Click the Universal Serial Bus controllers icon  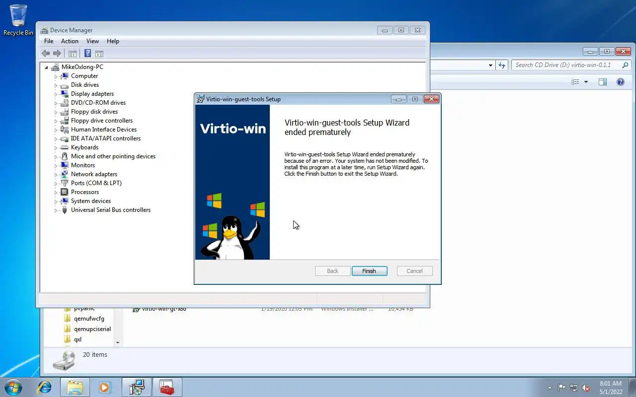coord(64,210)
